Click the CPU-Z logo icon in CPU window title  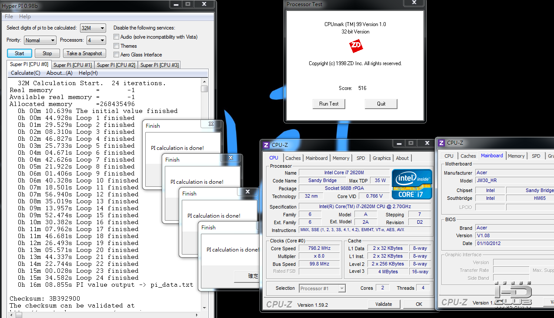point(267,145)
